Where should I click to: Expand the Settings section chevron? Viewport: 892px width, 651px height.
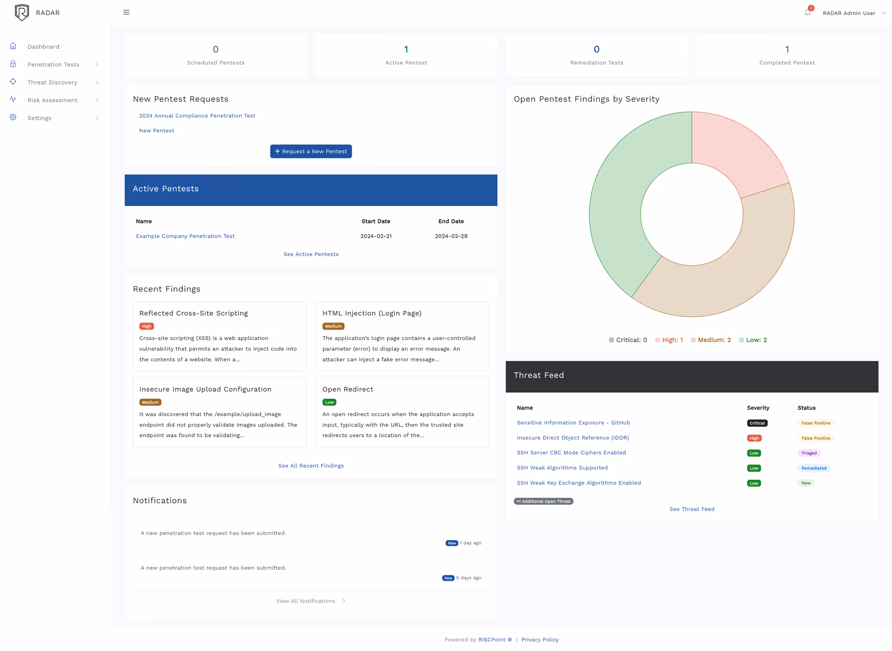97,118
